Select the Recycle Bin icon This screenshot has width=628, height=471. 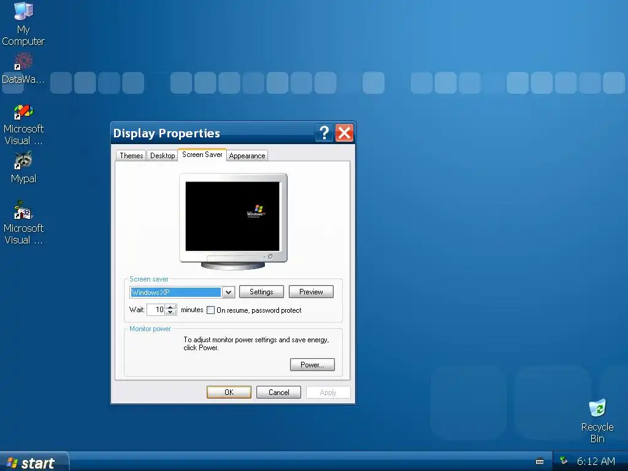pos(597,421)
